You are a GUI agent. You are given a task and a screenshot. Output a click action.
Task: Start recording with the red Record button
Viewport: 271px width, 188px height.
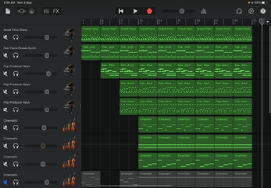pyautogui.click(x=149, y=11)
